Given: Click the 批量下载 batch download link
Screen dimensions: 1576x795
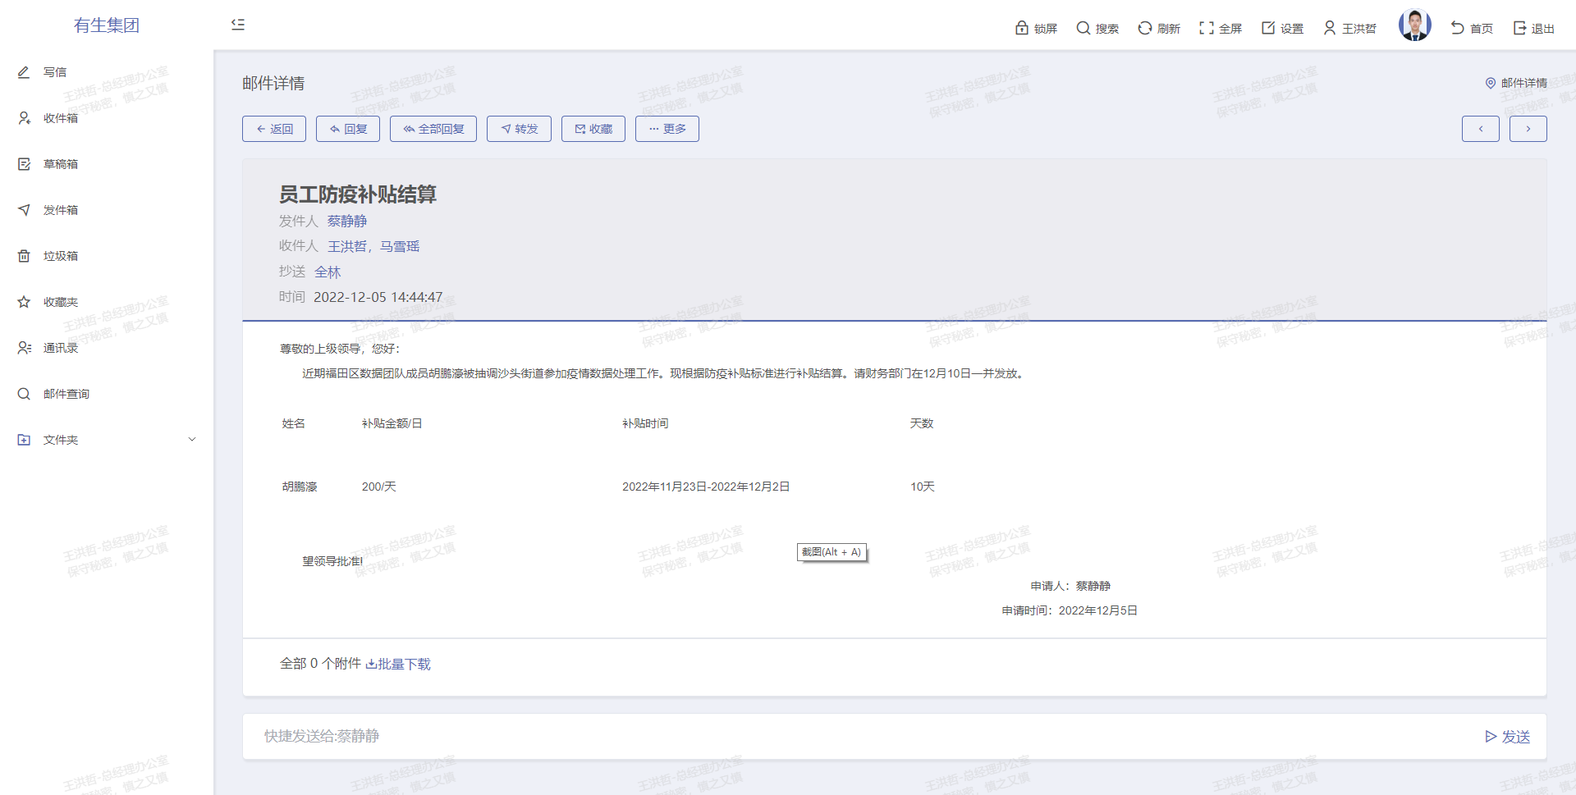Looking at the screenshot, I should [398, 664].
